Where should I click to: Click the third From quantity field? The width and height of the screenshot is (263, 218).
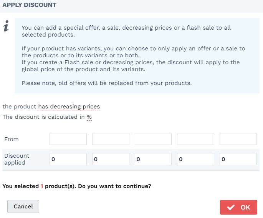153,139
